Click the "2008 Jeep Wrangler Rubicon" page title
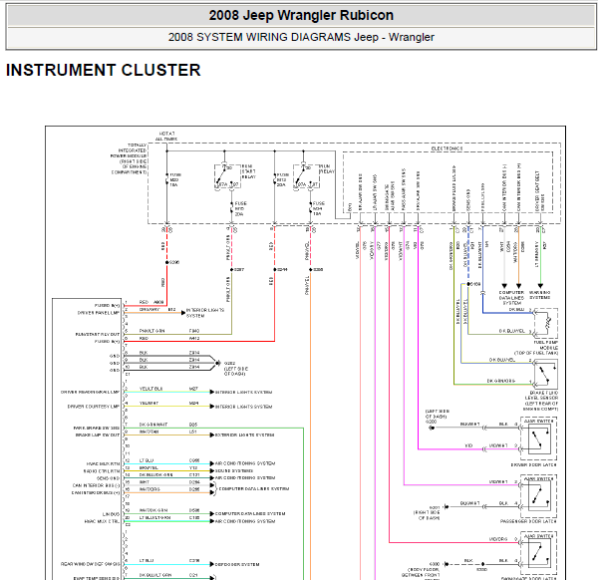Screen dimensions: 598x580 (301, 15)
